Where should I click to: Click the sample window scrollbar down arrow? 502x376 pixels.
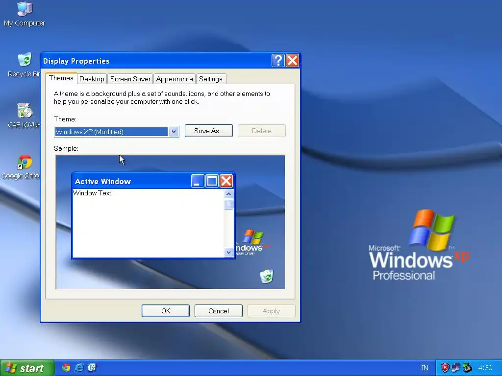(228, 252)
